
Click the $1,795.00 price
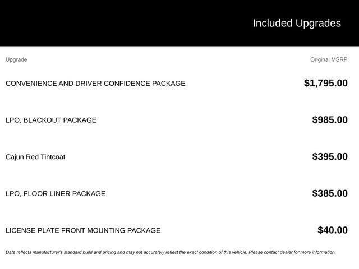coord(325,84)
